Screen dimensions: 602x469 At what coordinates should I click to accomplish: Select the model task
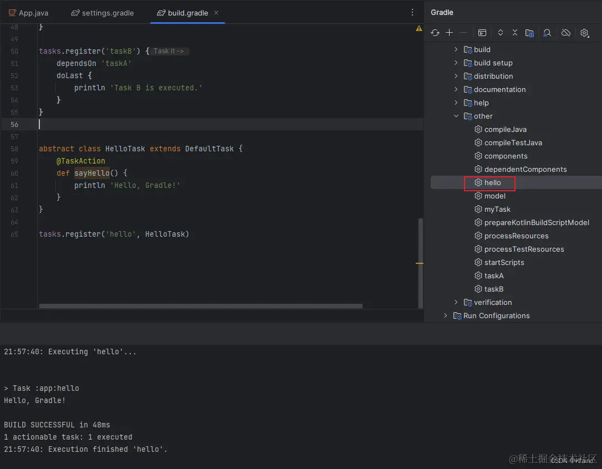(494, 196)
